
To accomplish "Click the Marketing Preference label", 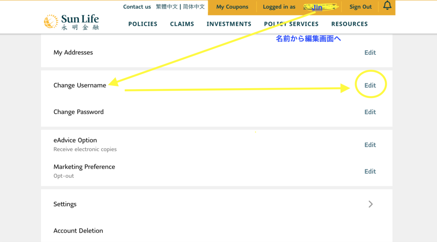I will point(84,167).
